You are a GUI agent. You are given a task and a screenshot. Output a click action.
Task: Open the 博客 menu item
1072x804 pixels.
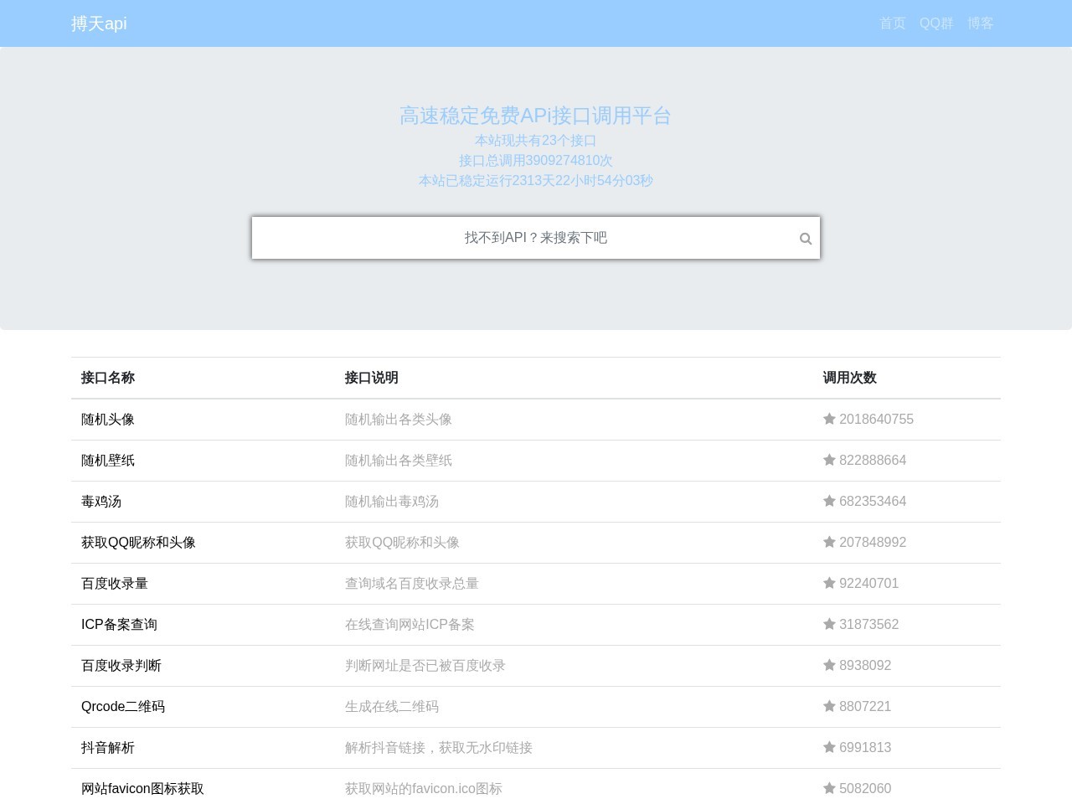(x=980, y=23)
